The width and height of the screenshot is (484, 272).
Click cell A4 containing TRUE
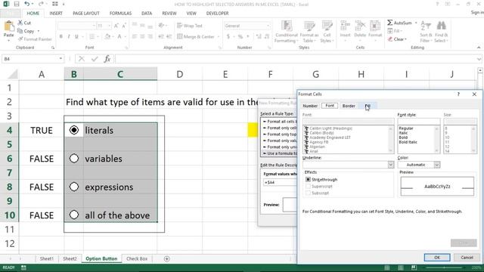42,130
